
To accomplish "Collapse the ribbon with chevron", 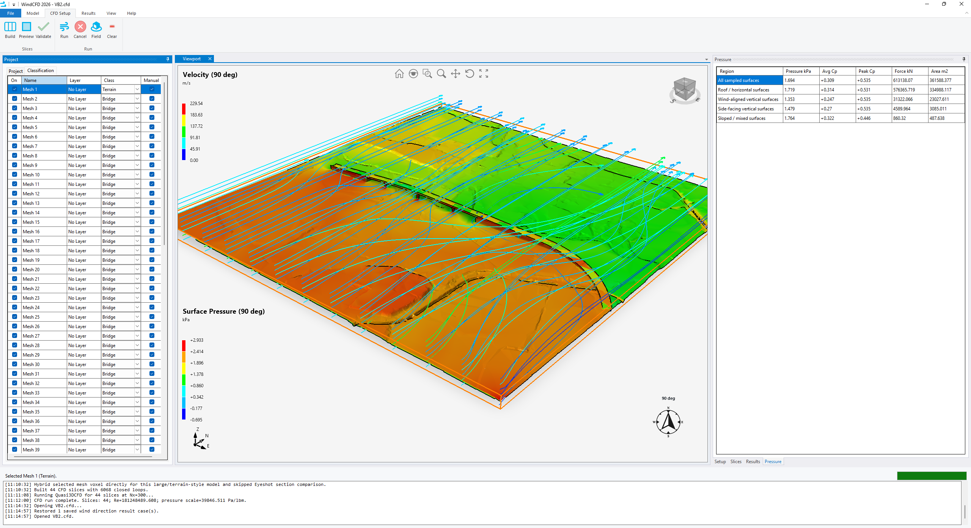I will [966, 13].
